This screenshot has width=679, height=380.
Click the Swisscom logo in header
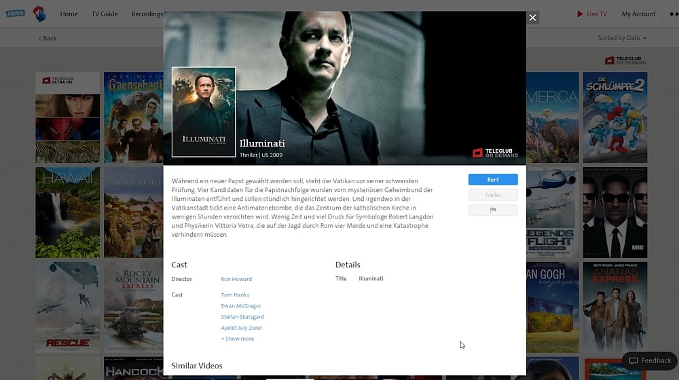(39, 14)
